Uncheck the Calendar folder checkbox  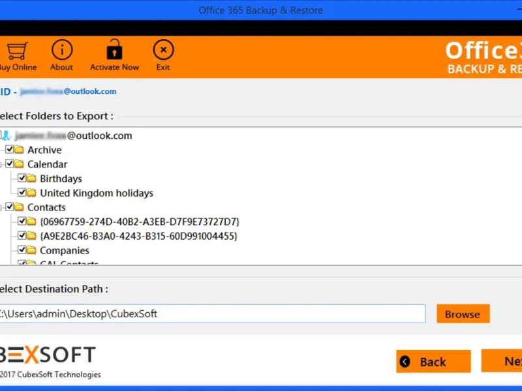click(9, 164)
